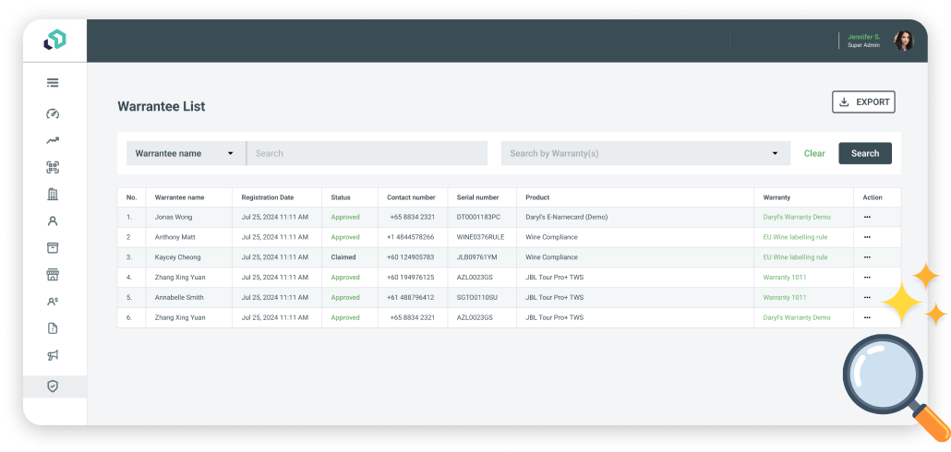Open the storefront icon in sidebar
The width and height of the screenshot is (951, 452).
pos(53,275)
